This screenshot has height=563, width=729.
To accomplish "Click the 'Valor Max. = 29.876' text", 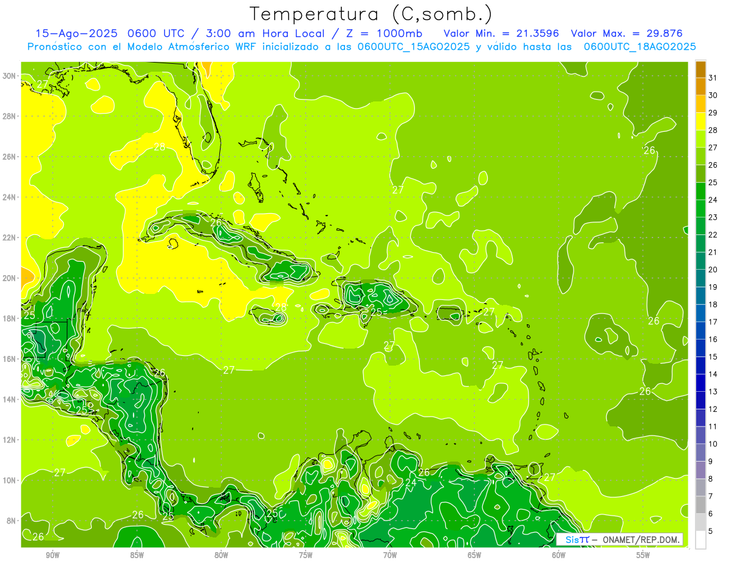I will 627,33.
